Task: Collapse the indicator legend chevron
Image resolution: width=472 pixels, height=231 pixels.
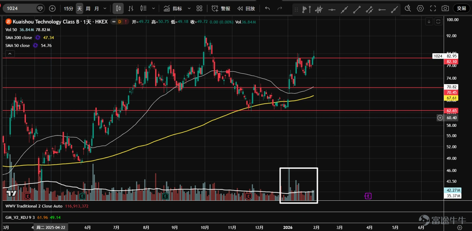Action: click(10, 54)
